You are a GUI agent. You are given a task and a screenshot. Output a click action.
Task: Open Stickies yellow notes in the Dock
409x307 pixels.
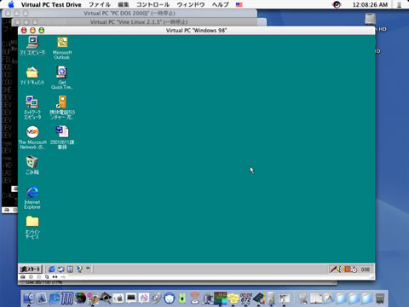(x=233, y=298)
